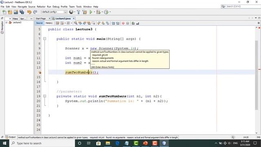Click the Profile Project clock icon

click(x=106, y=12)
